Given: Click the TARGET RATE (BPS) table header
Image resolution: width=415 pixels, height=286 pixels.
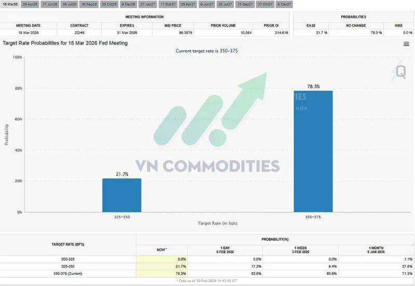Looking at the screenshot, I should 68,244.
